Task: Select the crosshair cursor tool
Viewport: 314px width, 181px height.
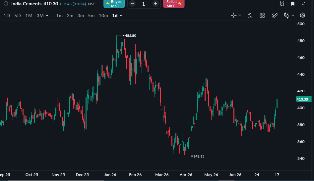Action: [233, 15]
